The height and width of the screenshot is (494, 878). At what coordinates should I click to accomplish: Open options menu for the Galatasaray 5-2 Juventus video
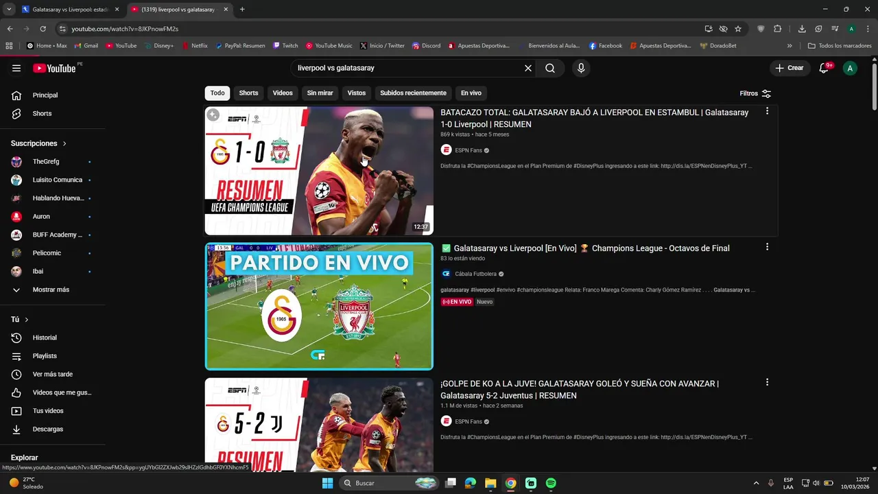pyautogui.click(x=767, y=382)
